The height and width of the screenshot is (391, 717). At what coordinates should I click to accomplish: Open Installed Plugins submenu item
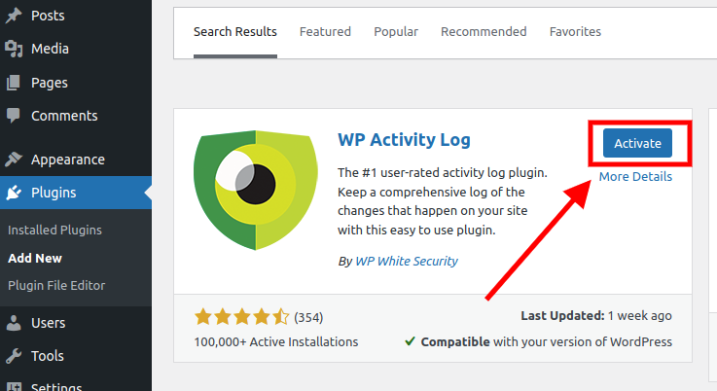[54, 230]
